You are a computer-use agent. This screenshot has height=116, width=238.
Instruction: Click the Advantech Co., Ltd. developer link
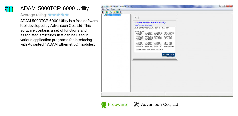pyautogui.click(x=160, y=104)
